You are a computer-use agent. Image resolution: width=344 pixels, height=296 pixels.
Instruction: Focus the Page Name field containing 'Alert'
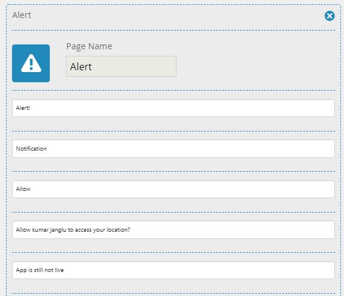(121, 66)
